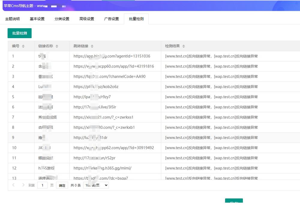
Task: Switch to the 主题说明 tab
Action: pos(12,19)
